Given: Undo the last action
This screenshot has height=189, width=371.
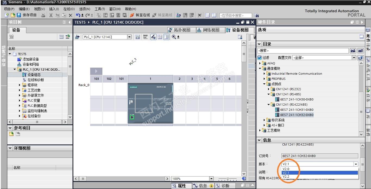Looking at the screenshot, I should pyautogui.click(x=78, y=15).
